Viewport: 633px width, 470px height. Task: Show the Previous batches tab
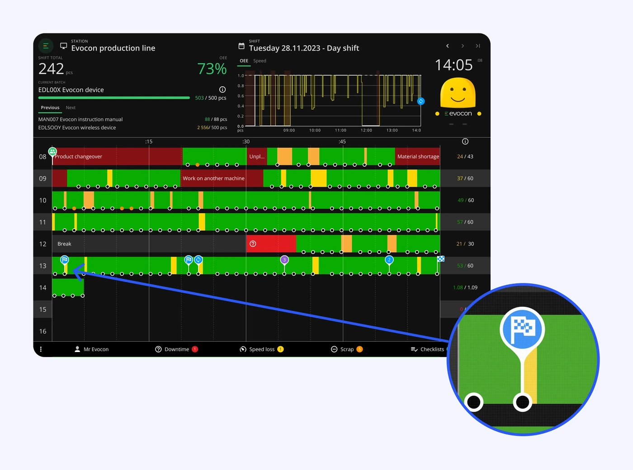click(x=50, y=108)
